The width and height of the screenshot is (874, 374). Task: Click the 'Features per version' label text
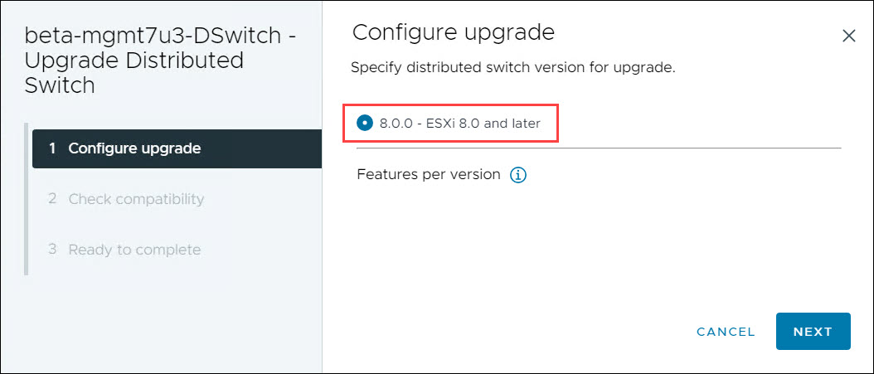tap(429, 174)
